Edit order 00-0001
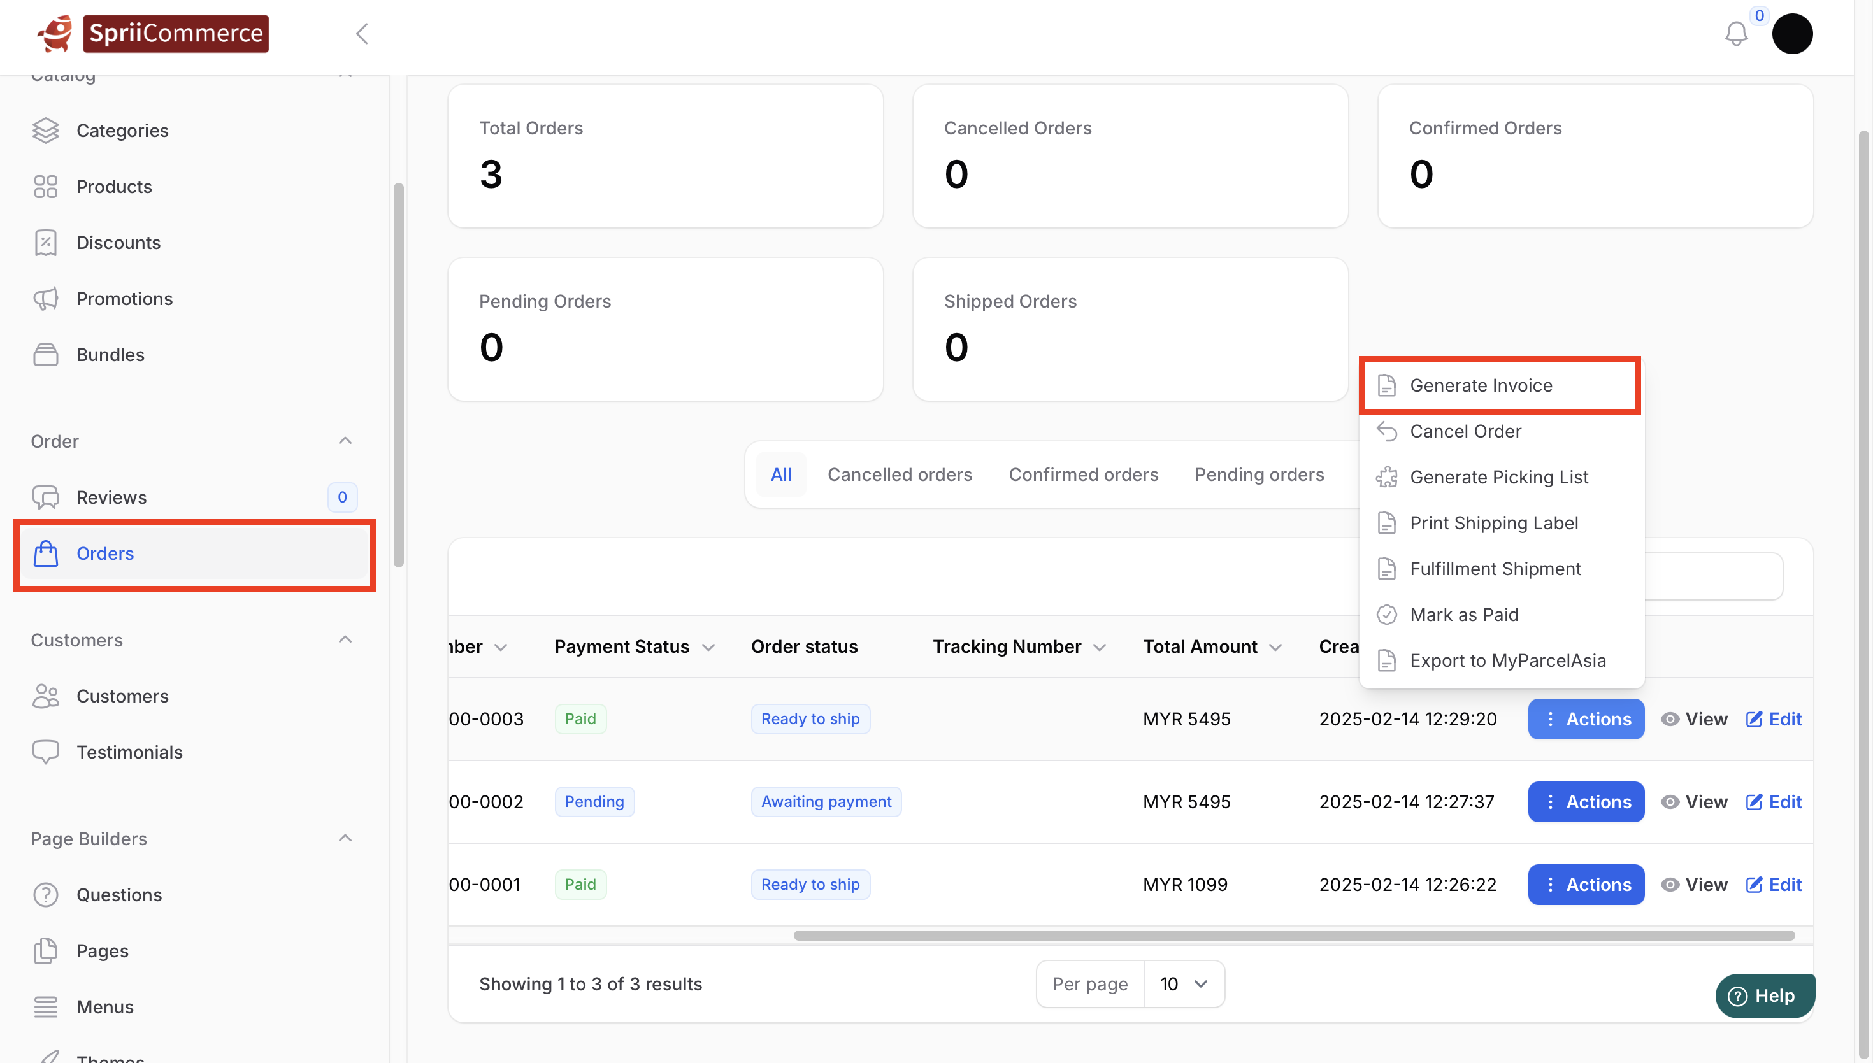Image resolution: width=1873 pixels, height=1063 pixels. click(1773, 885)
